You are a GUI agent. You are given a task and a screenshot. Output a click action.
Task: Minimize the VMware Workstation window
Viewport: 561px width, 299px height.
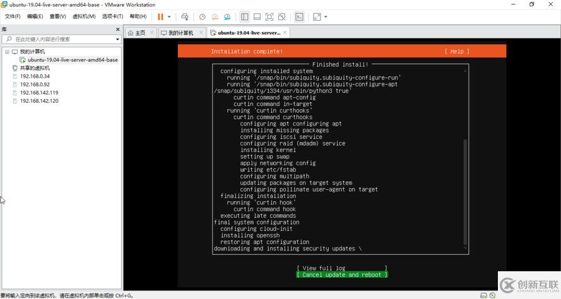(x=514, y=4)
